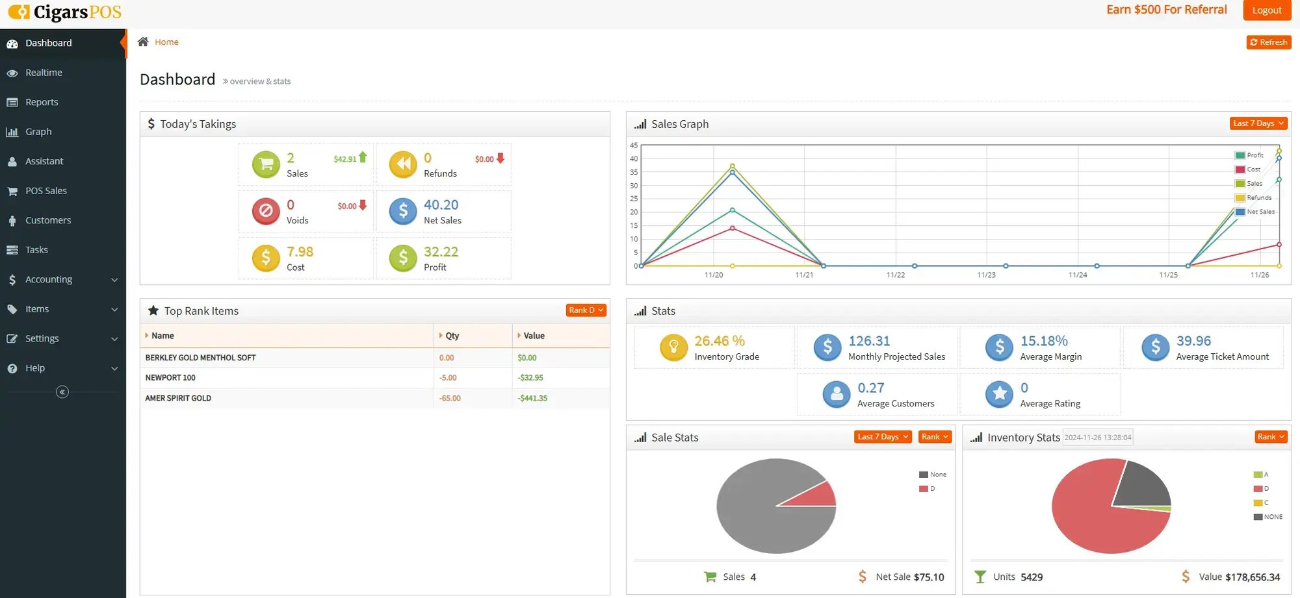The width and height of the screenshot is (1300, 598).
Task: Click the $178,656.34 inventory value text
Action: (x=1253, y=577)
